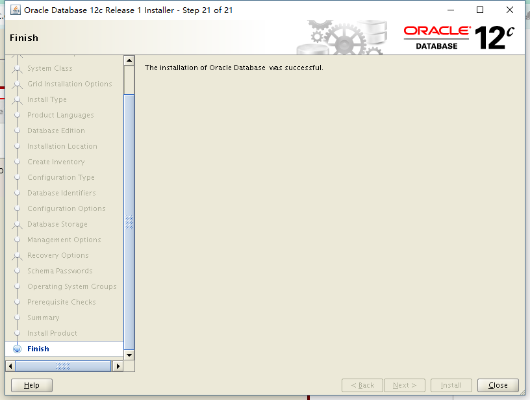Select the Finish step in the sidebar

coord(38,349)
